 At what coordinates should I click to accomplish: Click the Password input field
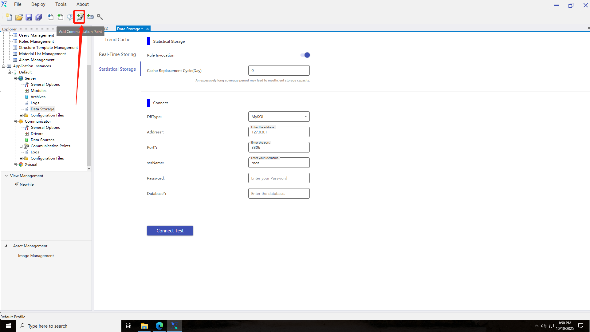(x=279, y=178)
